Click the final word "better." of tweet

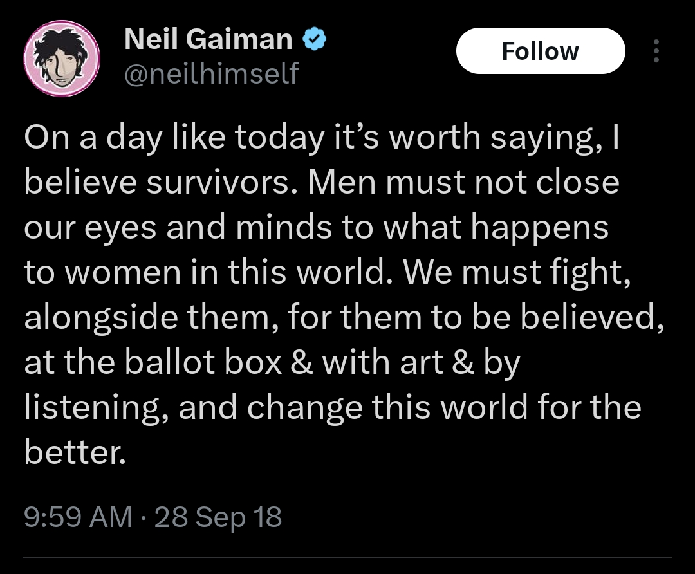click(73, 452)
